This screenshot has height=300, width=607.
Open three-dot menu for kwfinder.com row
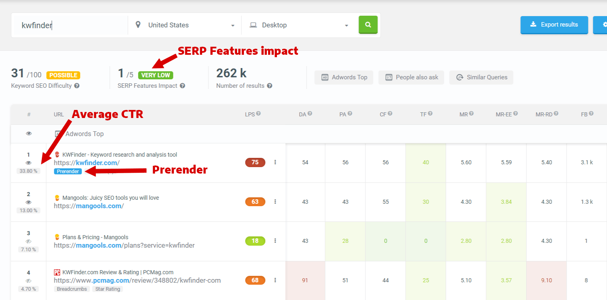pos(275,162)
